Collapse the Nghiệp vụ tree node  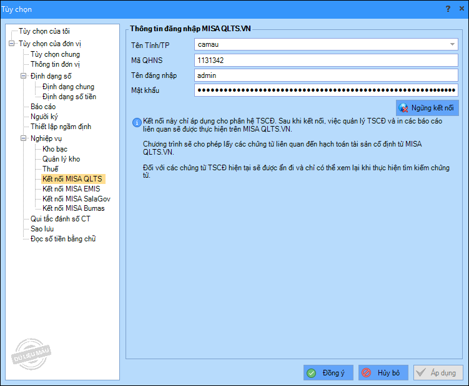tap(23, 138)
